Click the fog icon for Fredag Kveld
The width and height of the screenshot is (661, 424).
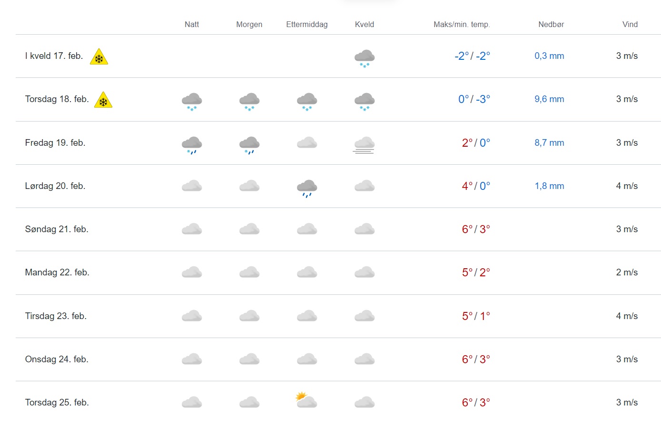tap(365, 145)
